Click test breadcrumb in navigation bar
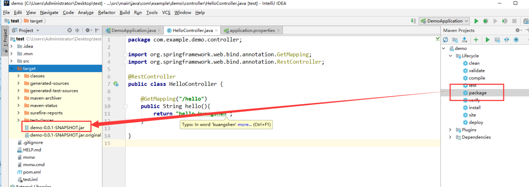This screenshot has height=187, width=529. tap(12, 21)
